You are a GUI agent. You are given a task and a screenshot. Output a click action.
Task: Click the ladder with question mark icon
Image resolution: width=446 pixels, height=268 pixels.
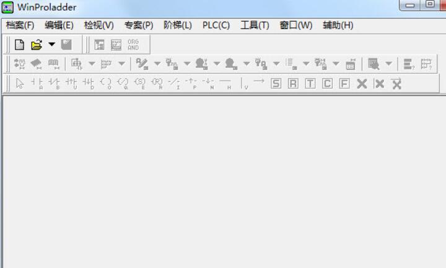point(426,64)
